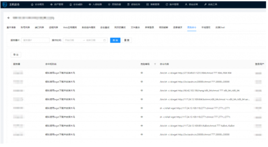Focus the 服务器IP input field
268x147 pixels.
(x=35, y=40)
